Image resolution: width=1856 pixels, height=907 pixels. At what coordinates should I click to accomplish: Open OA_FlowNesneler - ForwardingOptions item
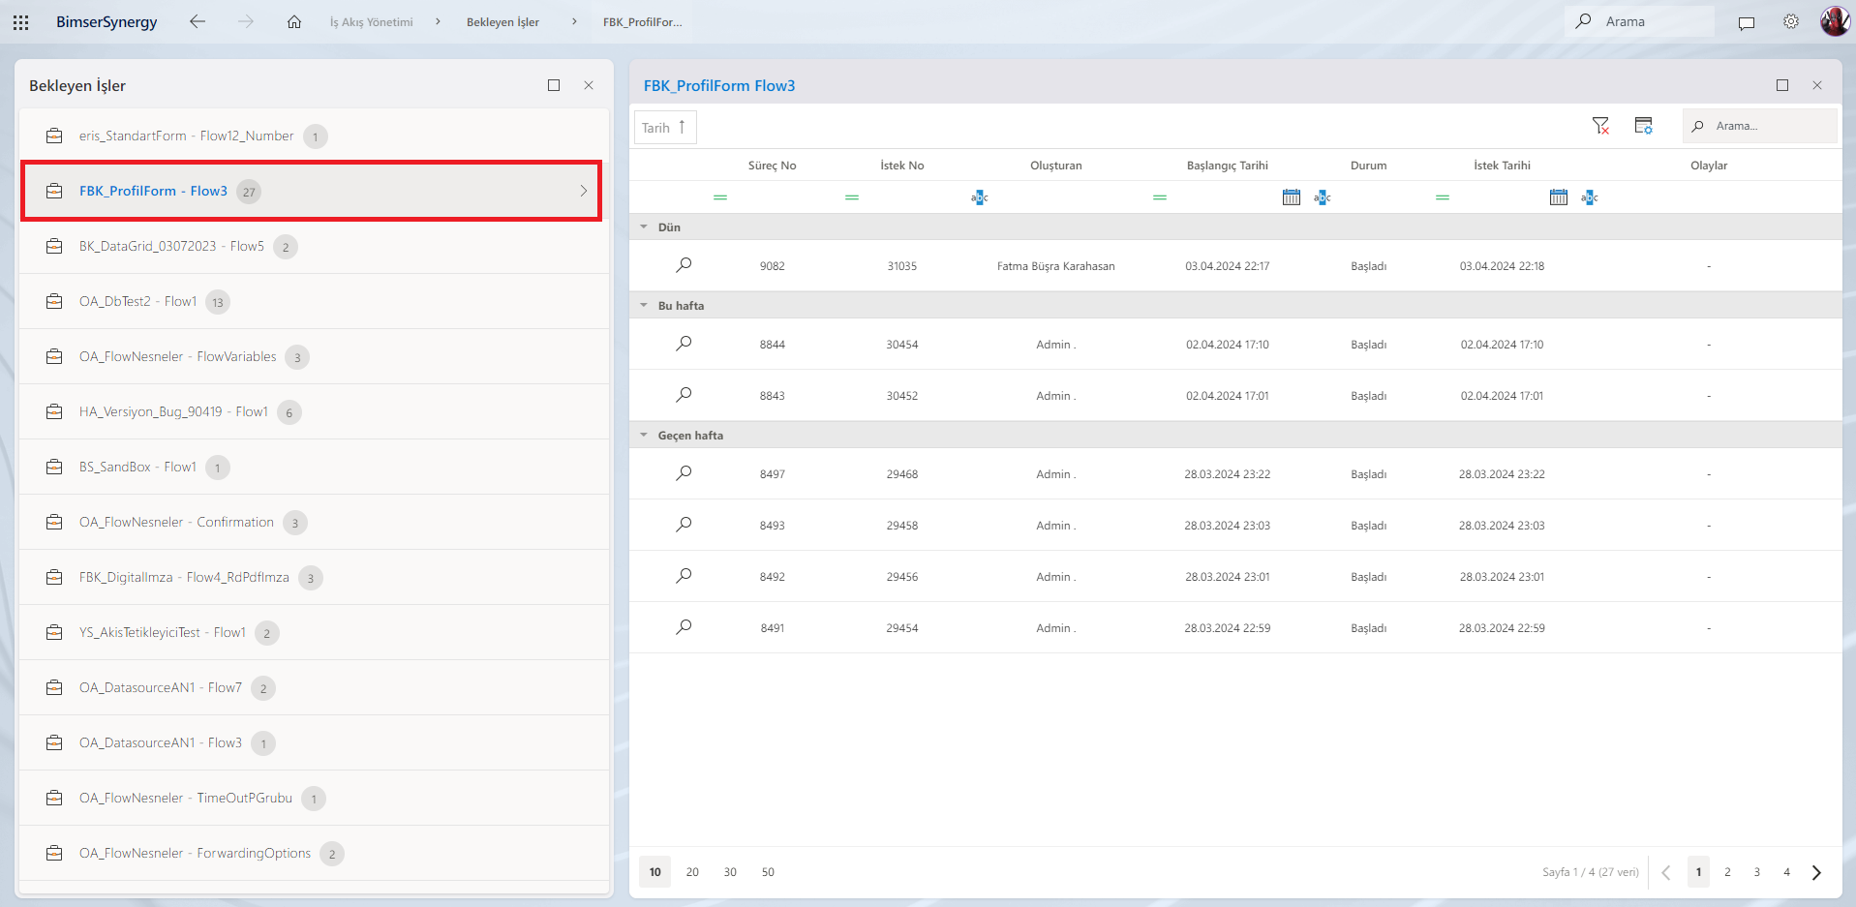[315, 853]
